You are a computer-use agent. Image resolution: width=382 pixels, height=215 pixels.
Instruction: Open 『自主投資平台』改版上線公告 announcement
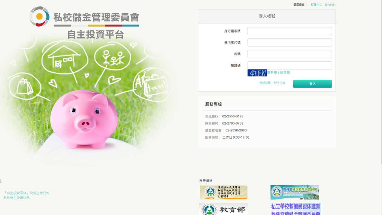[26, 193]
